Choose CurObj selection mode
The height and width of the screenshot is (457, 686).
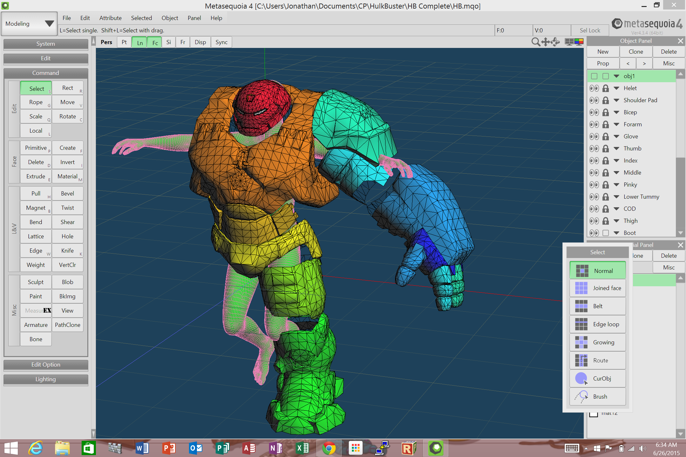coord(597,379)
